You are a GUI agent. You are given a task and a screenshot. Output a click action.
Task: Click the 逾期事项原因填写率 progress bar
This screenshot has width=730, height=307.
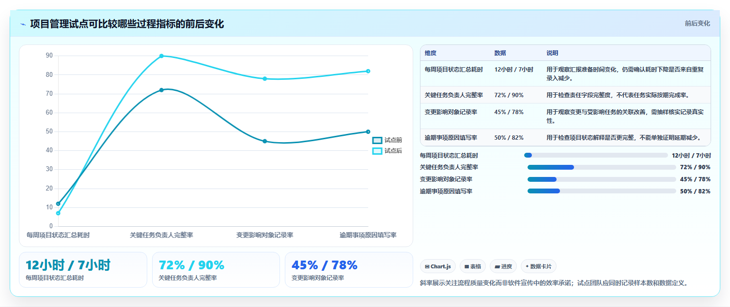pos(602,191)
